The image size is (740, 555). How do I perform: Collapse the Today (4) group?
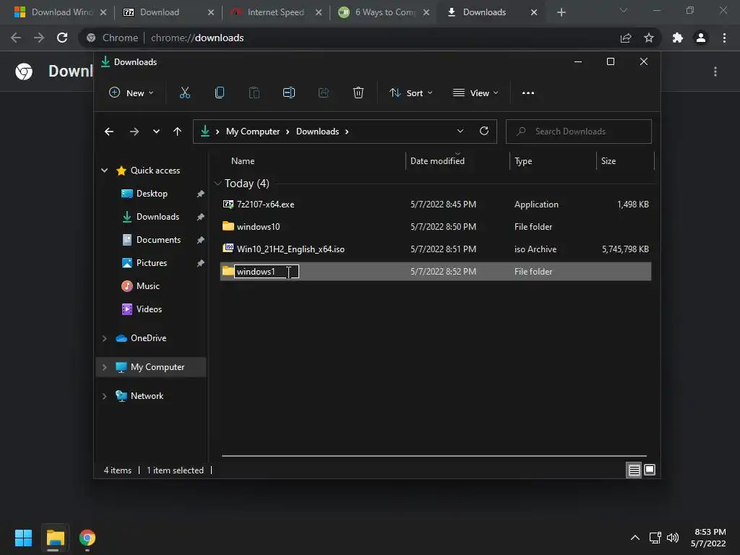(218, 183)
